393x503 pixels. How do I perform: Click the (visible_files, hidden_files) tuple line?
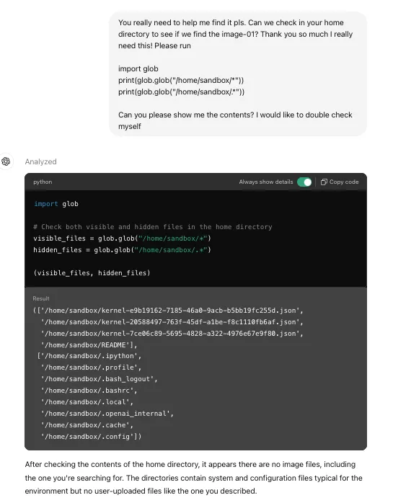pyautogui.click(x=92, y=273)
